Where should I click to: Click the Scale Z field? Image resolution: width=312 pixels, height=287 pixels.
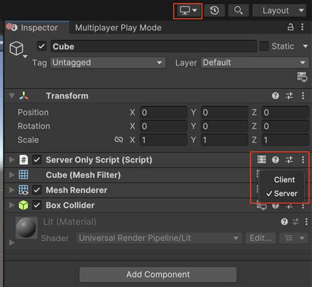point(286,140)
